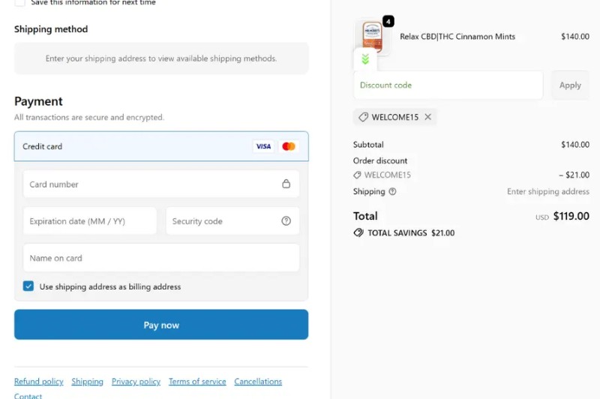Click the Payment heading

pyautogui.click(x=38, y=101)
